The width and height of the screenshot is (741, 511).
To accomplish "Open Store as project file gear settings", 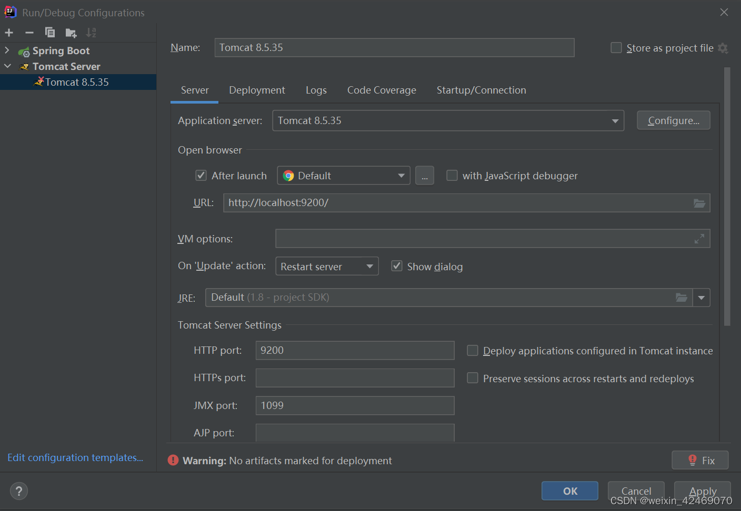I will click(x=723, y=48).
